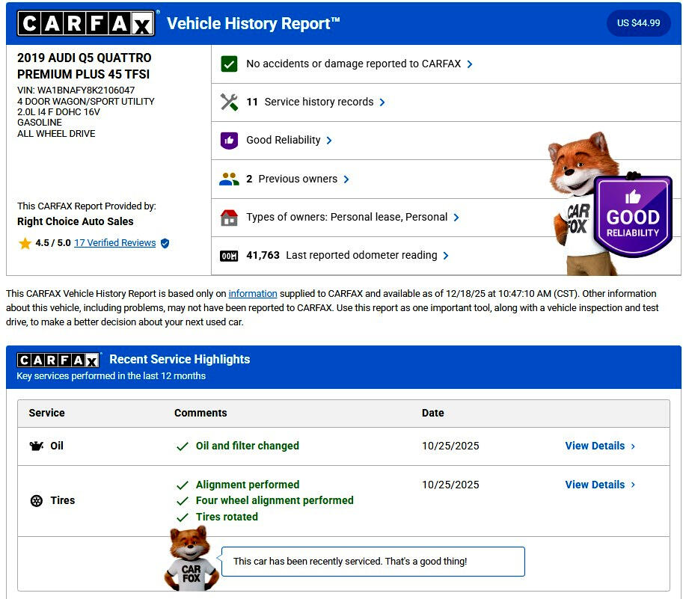View Details for Oil service
This screenshot has height=599, width=686.
pos(600,446)
